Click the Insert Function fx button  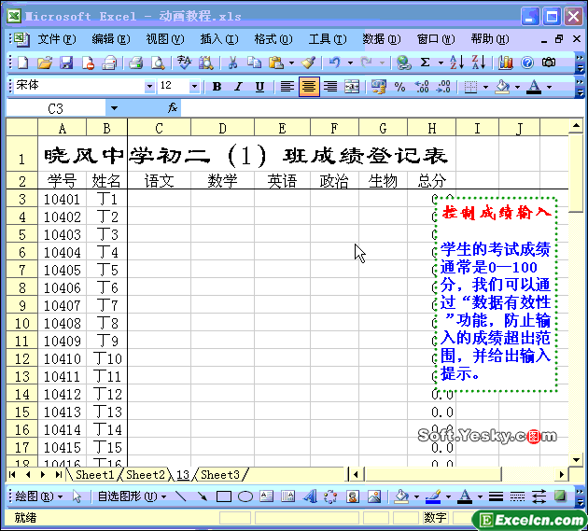[x=173, y=108]
